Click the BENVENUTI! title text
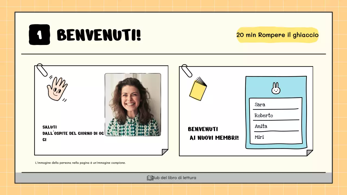347x195 pixels. tap(99, 35)
